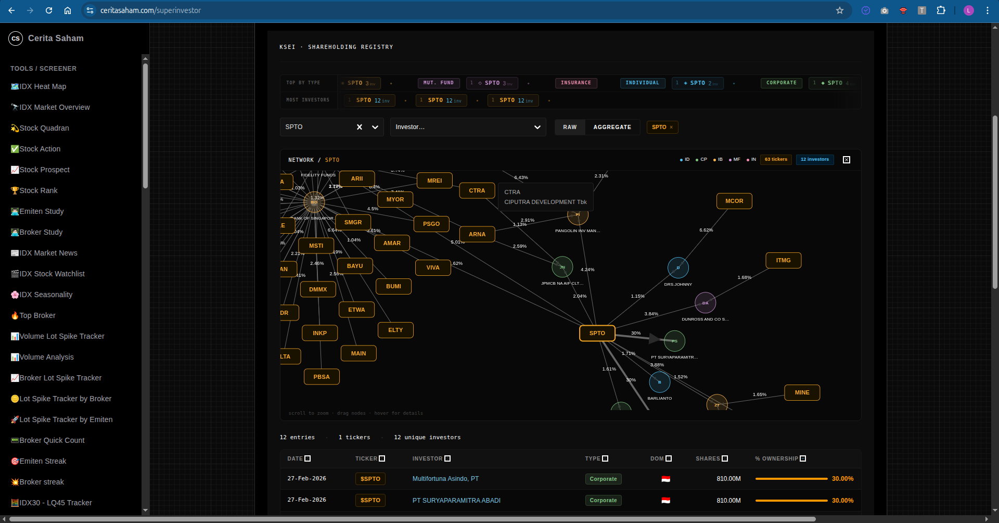Click the Cerita Saham CS logo
Viewport: 999px width, 523px height.
point(16,39)
